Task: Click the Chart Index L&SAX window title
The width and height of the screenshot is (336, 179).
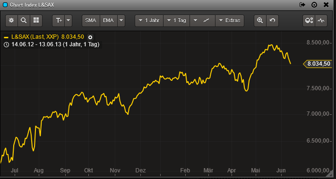Action: tap(32, 5)
